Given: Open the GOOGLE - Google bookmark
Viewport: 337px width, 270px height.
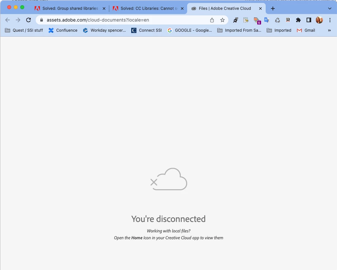Looking at the screenshot, I should (x=189, y=30).
